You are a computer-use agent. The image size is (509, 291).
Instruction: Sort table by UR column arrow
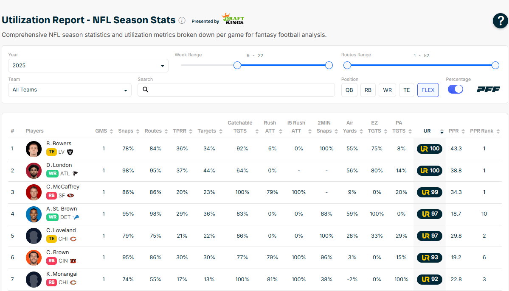[x=442, y=131]
